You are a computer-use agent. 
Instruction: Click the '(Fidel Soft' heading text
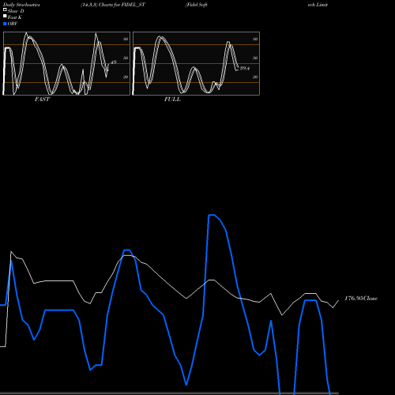tap(197, 5)
